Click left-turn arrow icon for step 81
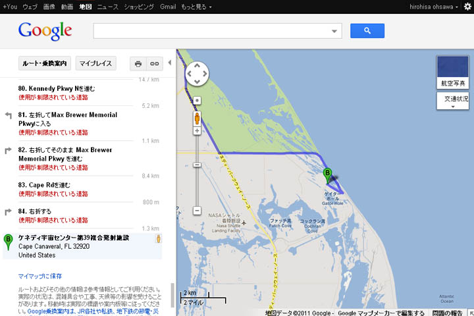Viewport: 474px width, 316px height. click(x=9, y=115)
